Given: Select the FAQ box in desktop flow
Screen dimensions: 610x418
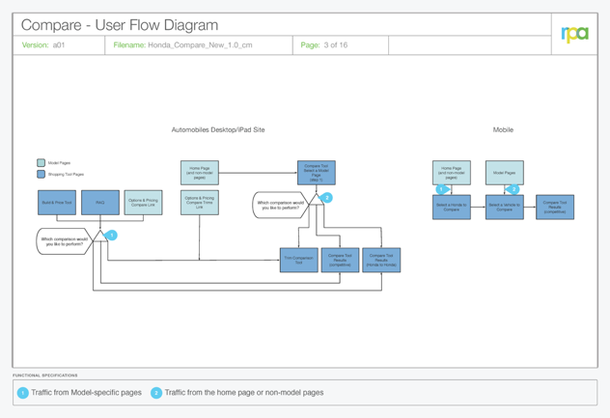Looking at the screenshot, I should pyautogui.click(x=100, y=203).
